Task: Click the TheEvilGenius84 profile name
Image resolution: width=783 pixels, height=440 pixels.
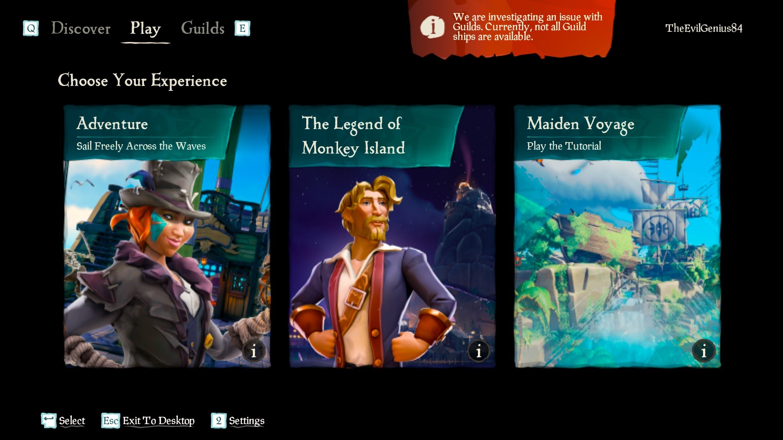Action: point(704,28)
